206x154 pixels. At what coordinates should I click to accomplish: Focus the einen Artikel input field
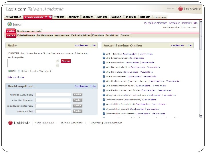53,111
